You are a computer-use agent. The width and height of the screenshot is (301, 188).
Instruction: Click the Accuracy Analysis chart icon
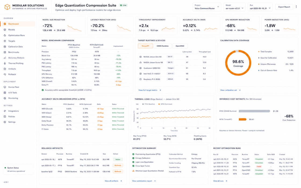5,58
